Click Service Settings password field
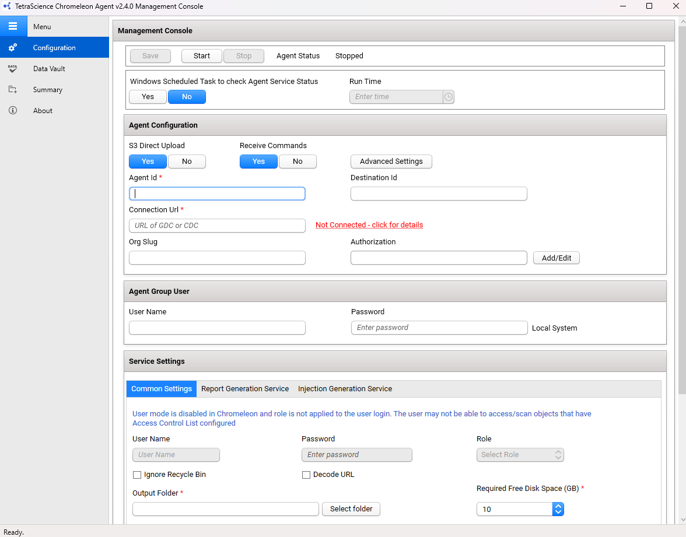This screenshot has width=686, height=537. (x=356, y=455)
